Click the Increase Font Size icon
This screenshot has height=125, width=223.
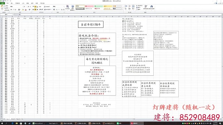[x=29, y=7]
